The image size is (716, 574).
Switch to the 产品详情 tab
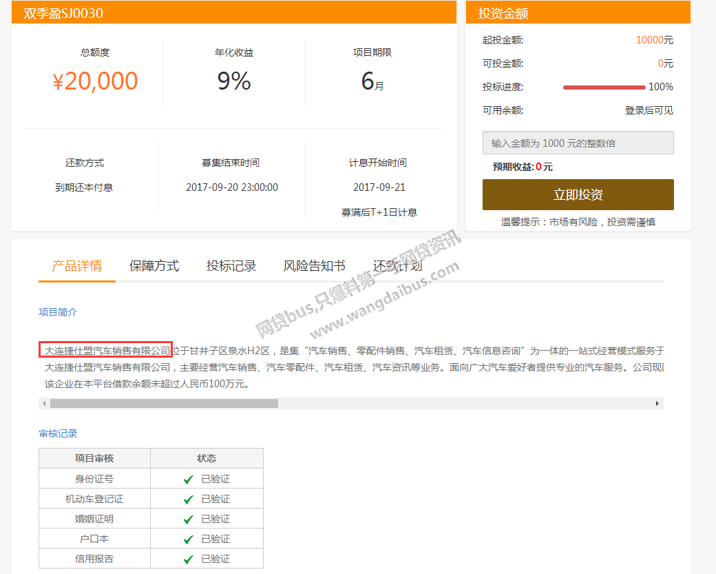pos(76,265)
